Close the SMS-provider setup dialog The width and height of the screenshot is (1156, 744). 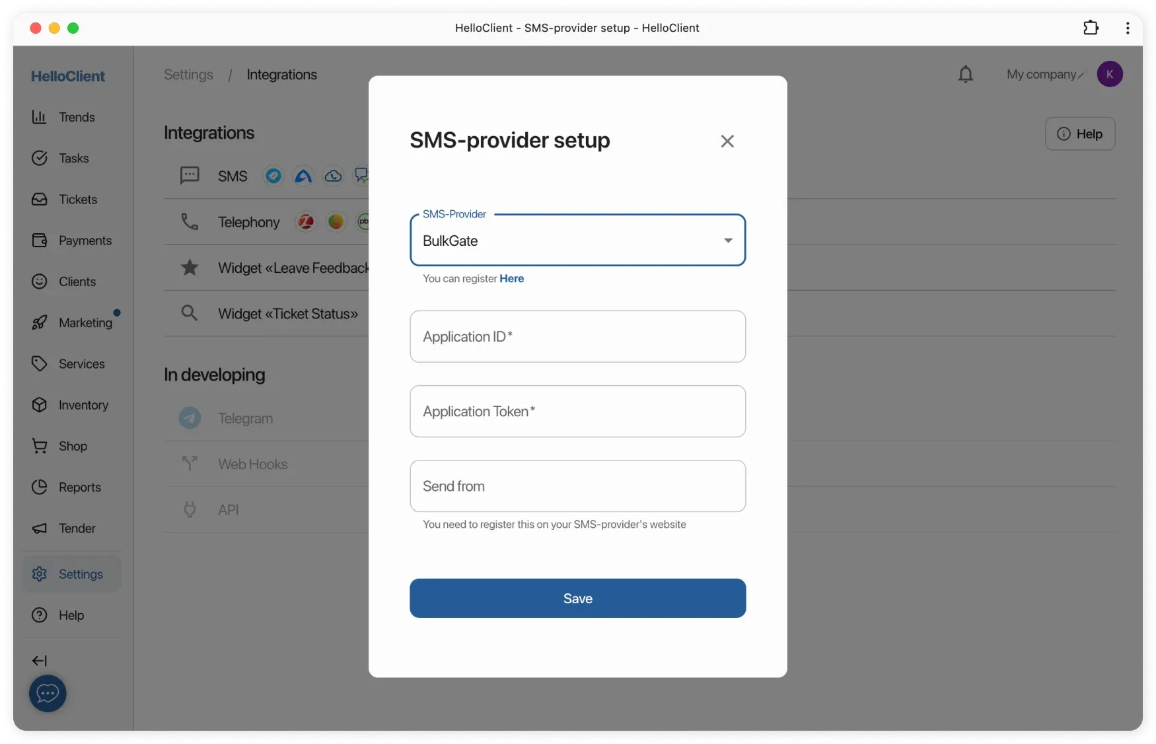(727, 141)
